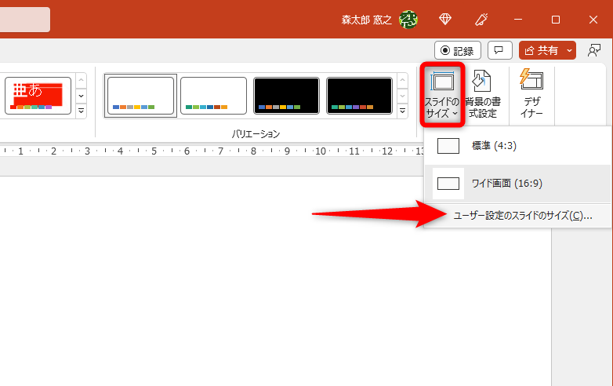Image resolution: width=613 pixels, height=386 pixels.
Task: Open the comments pane speech bubble
Action: (x=499, y=50)
